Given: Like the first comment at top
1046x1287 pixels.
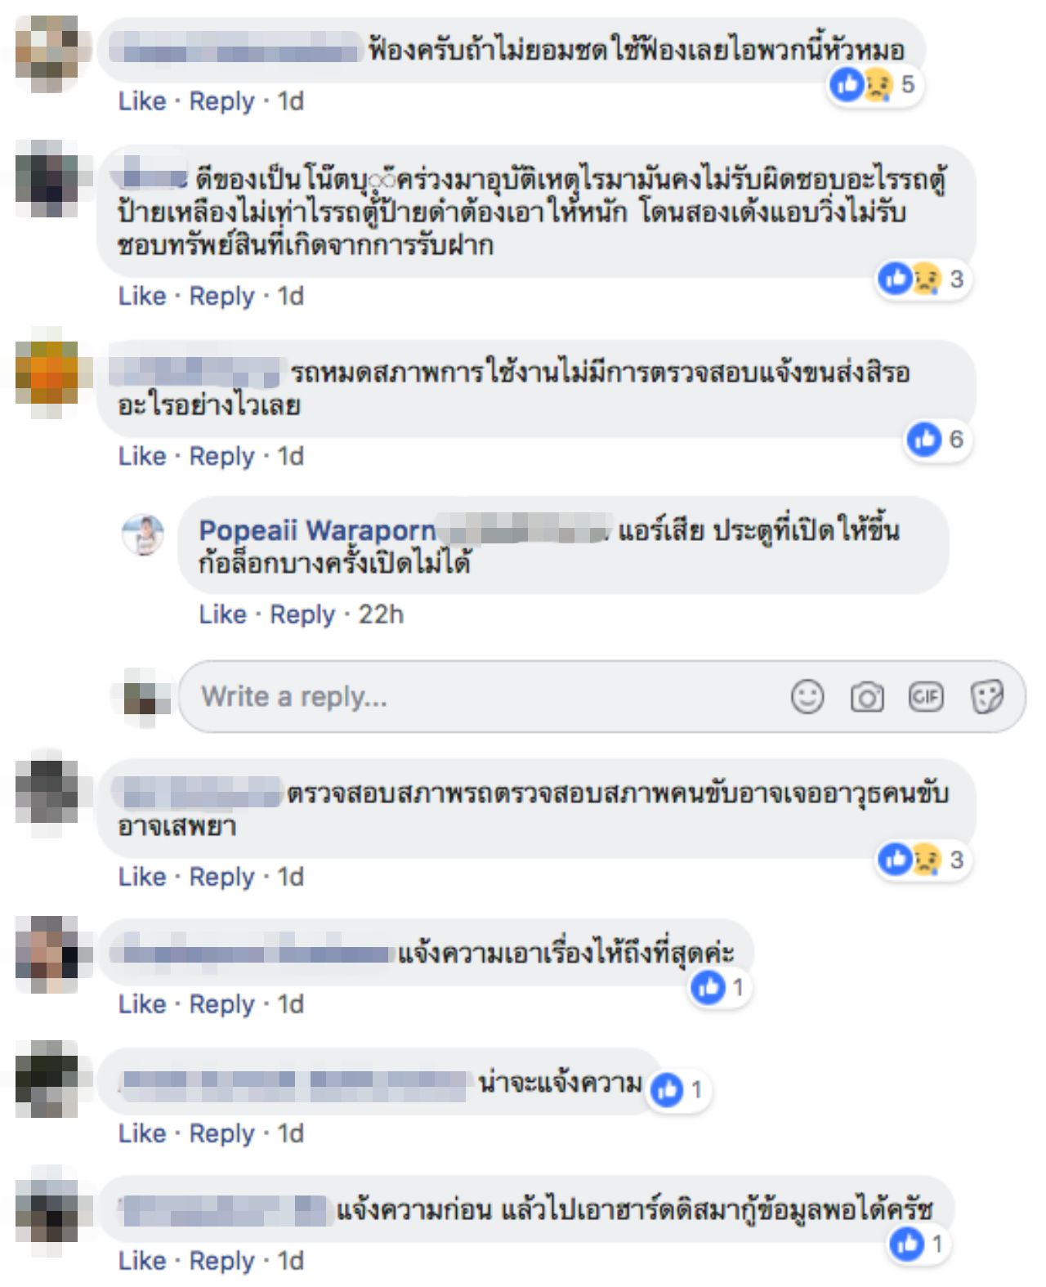Looking at the screenshot, I should tap(142, 101).
